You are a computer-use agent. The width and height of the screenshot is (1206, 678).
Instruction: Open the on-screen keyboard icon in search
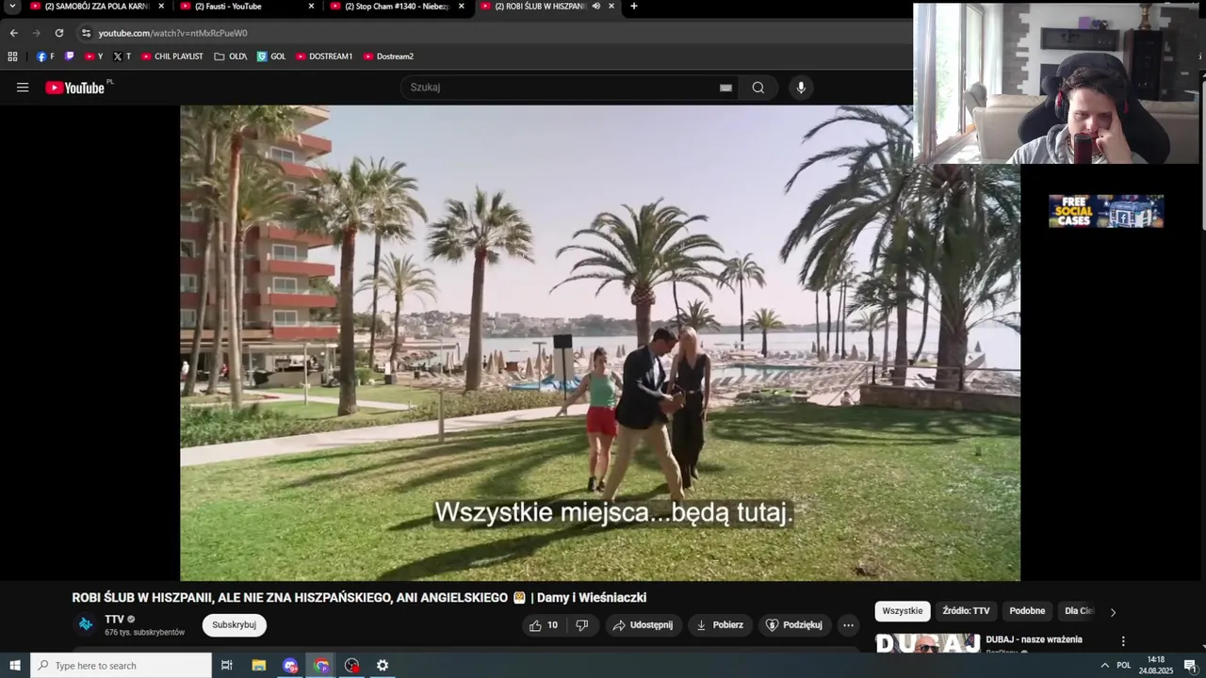[725, 88]
